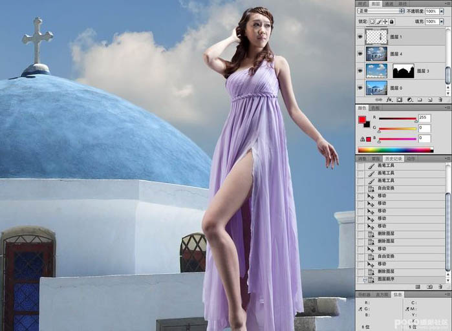Click the lock position move icon

pos(385,21)
